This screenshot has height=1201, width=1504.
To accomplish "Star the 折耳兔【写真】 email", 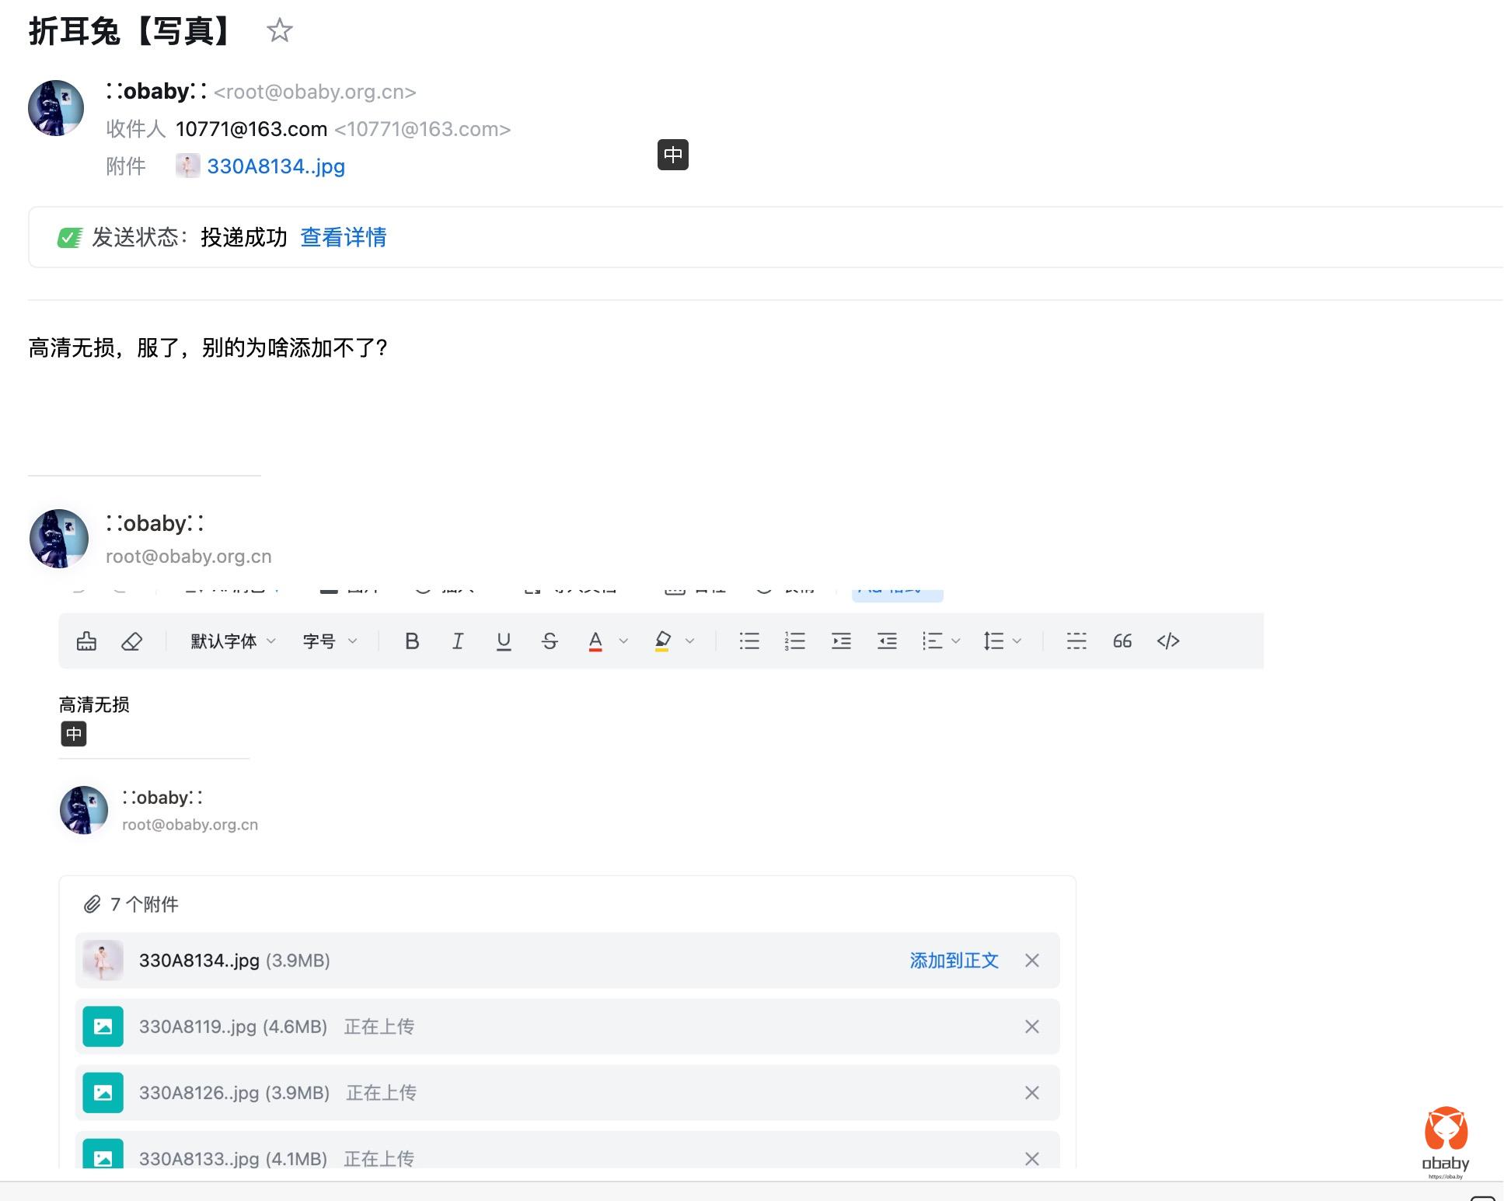I will tap(279, 31).
